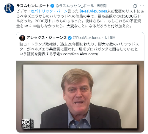Click verified badge beside ラスムセンレポート
This screenshot has width=148, height=134.
pos(52,6)
